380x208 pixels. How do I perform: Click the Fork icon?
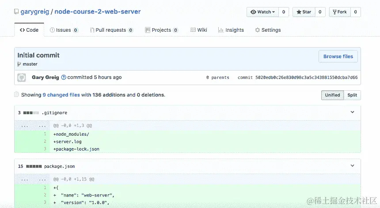tap(334, 12)
